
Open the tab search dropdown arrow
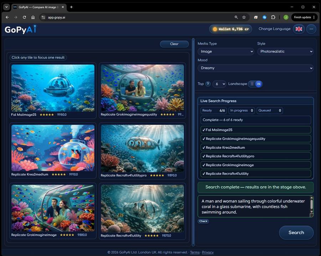pos(6,7)
